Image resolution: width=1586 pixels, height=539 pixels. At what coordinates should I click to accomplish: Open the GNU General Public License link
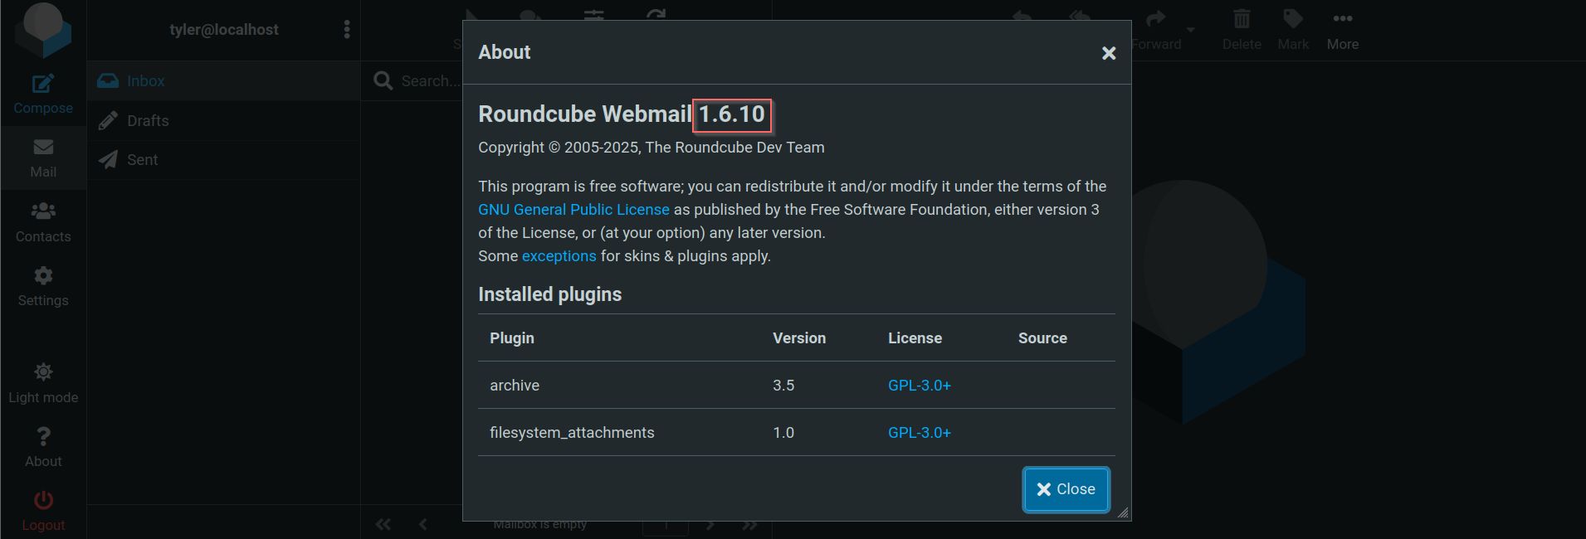[573, 210]
